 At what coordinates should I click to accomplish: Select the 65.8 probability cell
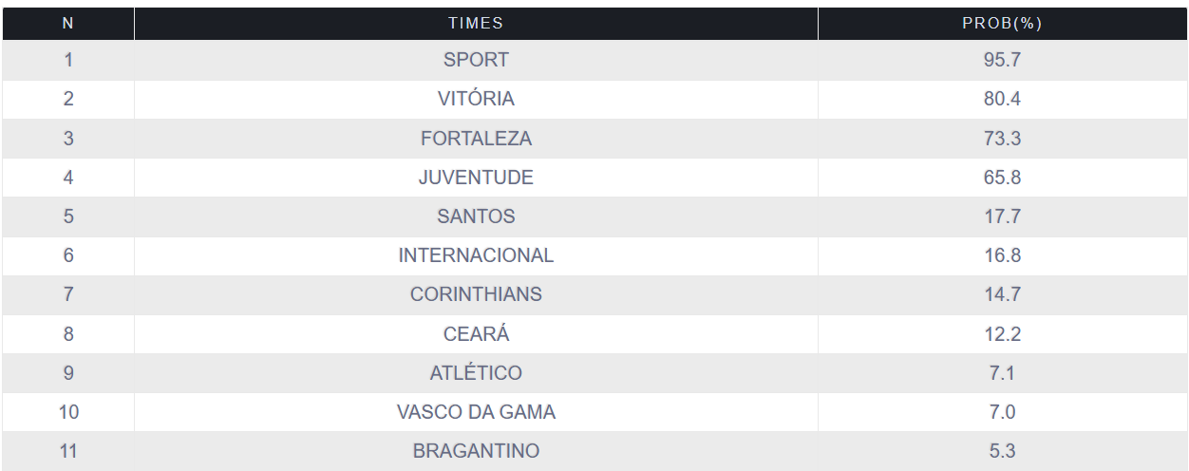click(x=1002, y=178)
